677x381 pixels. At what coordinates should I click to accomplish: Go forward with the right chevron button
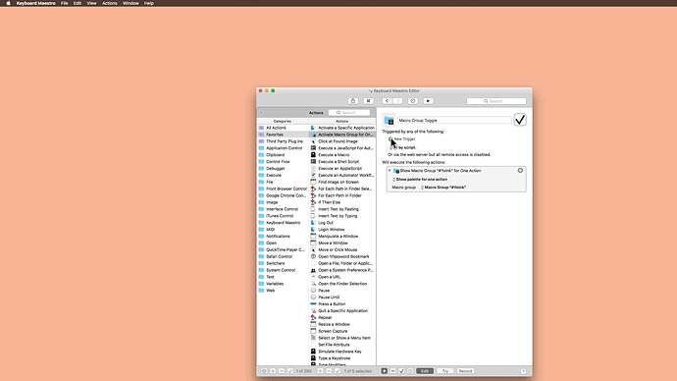pos(397,100)
